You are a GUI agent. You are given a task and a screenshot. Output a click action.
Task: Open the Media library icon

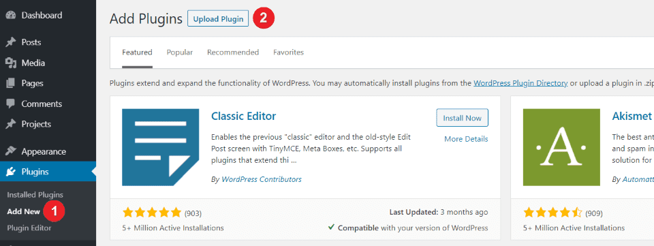(11, 63)
